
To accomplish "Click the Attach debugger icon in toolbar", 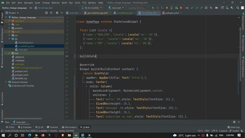I will [x=176, y=8].
